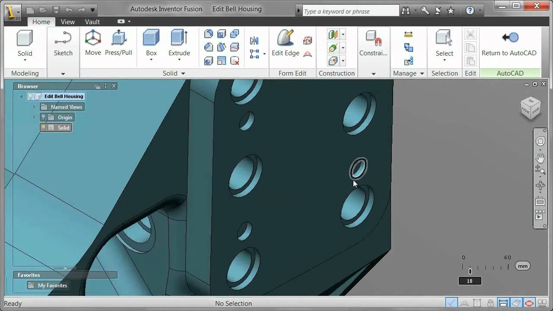This screenshot has width=553, height=311.
Task: Click the Measure ruler icon in Manage
Action: pos(408,35)
